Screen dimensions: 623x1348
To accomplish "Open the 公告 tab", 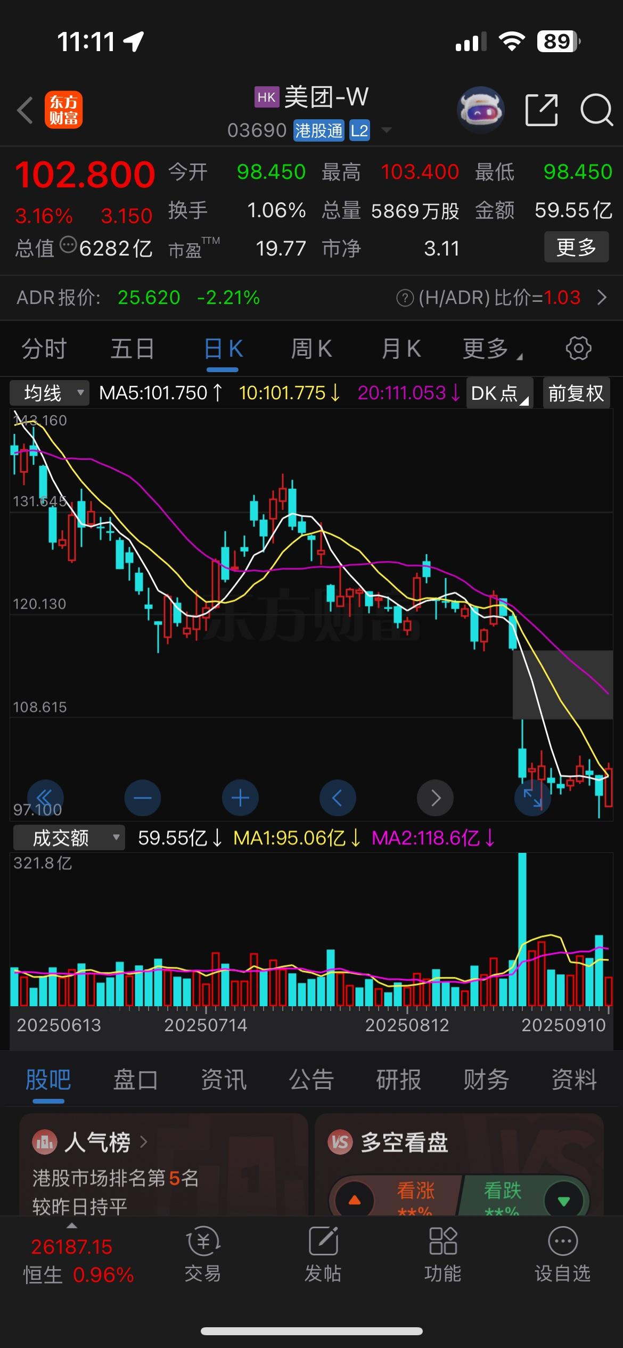I will (311, 1080).
